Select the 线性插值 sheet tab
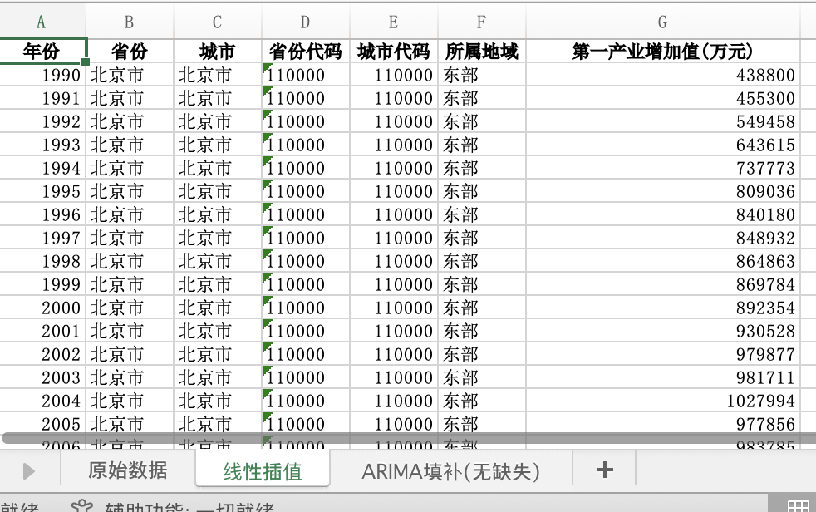Screen dimensions: 816x512 pos(263,470)
